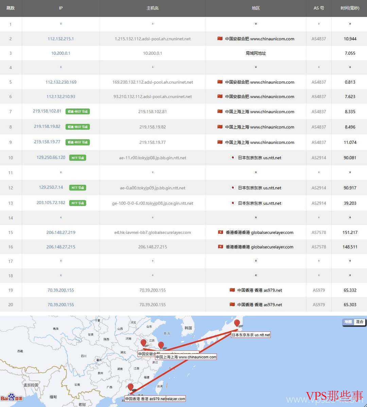Click the Hefei Anhui map pin marker
The width and height of the screenshot is (367, 407).
coord(143,343)
